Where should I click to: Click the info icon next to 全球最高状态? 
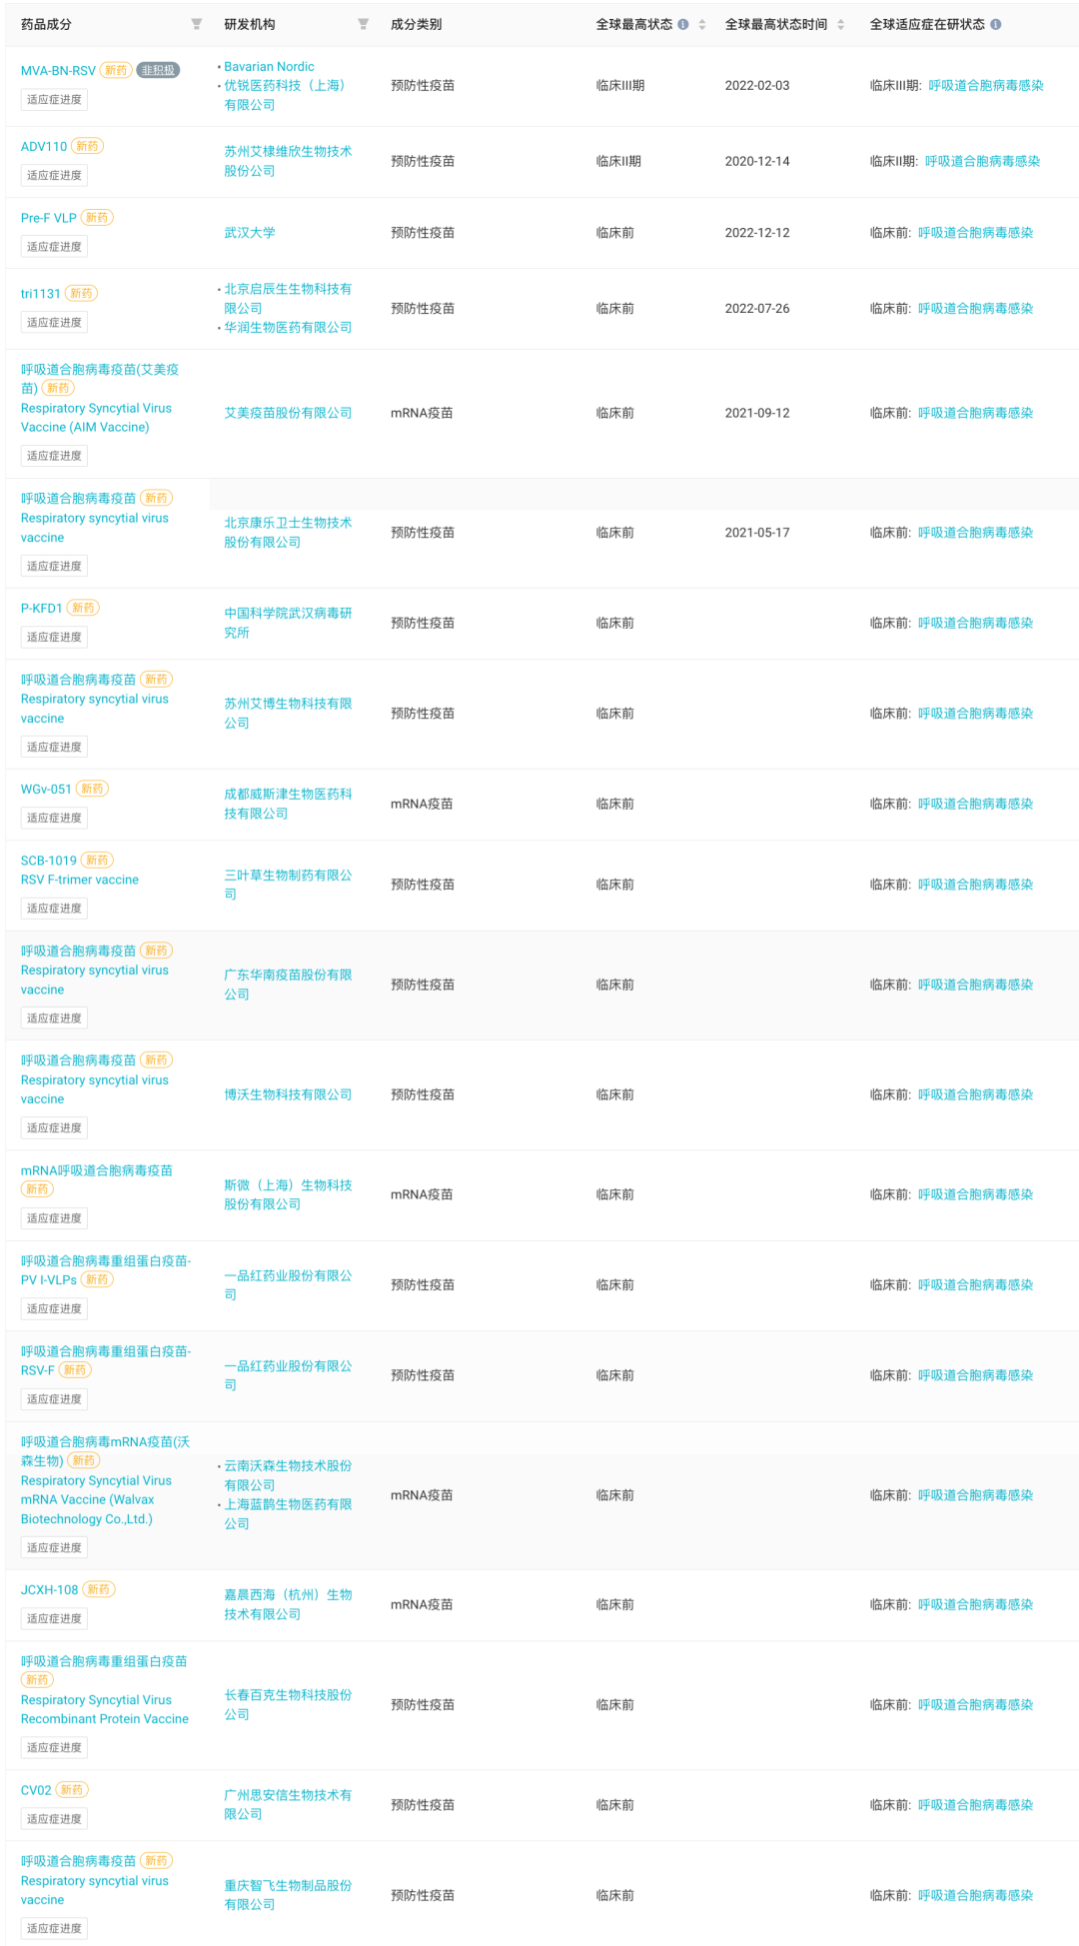683,24
